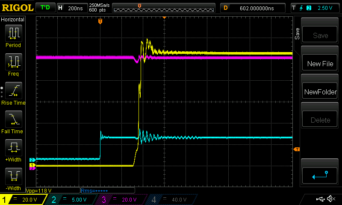
Task: Mute sound via the speaker icon
Action: [331, 199]
